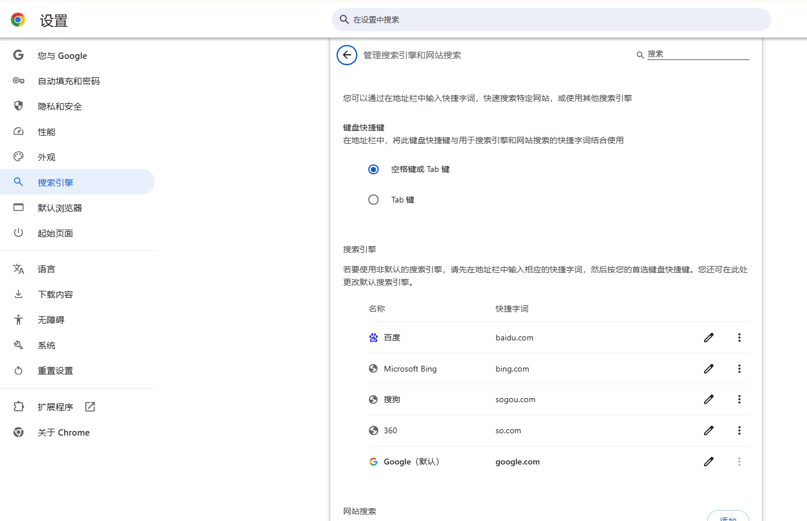
Task: Open more actions menu for 百度
Action: tap(739, 338)
